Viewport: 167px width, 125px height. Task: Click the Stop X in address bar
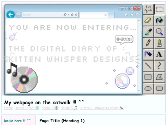pyautogui.click(x=76, y=15)
